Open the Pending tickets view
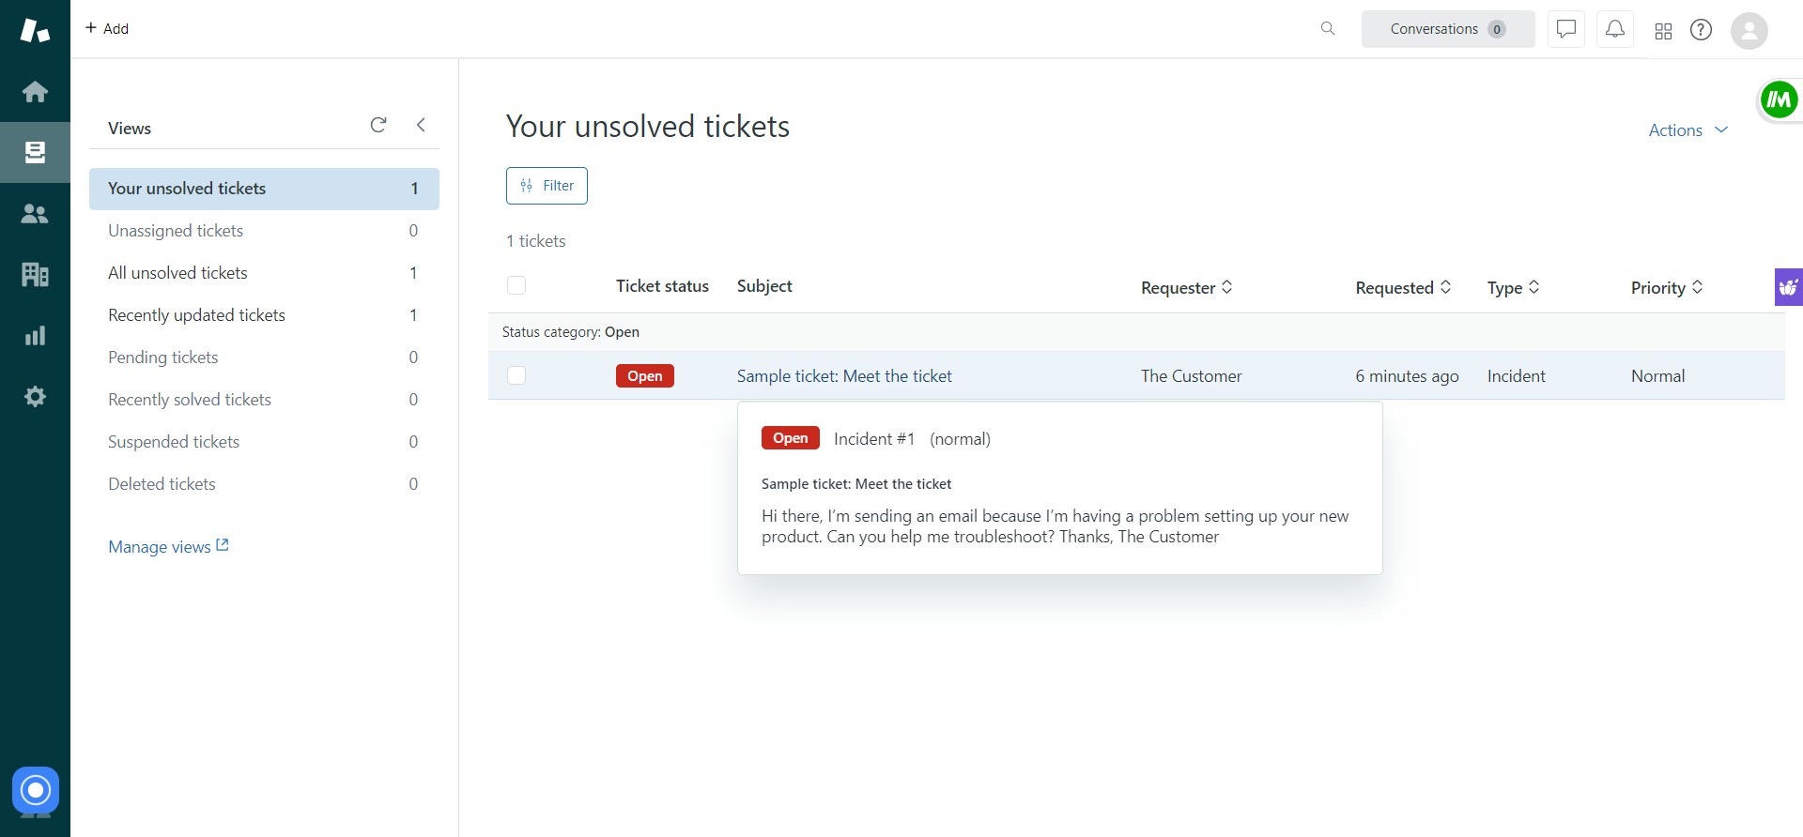Image resolution: width=1803 pixels, height=837 pixels. tap(162, 357)
